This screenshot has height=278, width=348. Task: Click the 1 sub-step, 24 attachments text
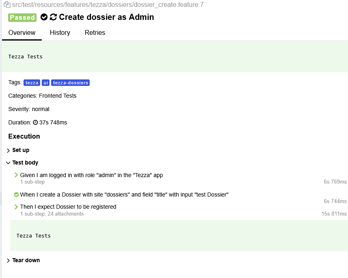(52, 214)
